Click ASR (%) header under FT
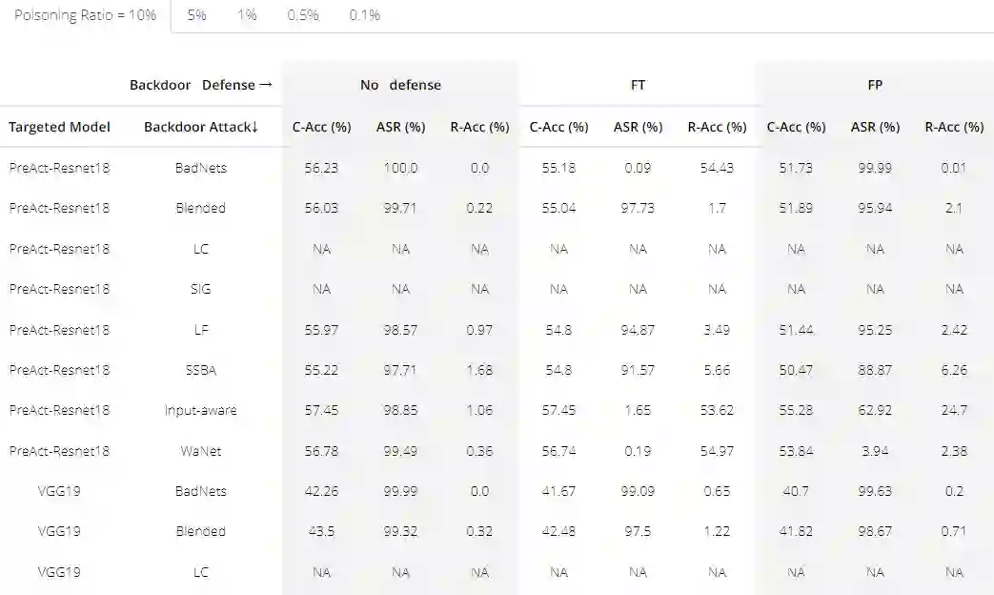 (638, 127)
